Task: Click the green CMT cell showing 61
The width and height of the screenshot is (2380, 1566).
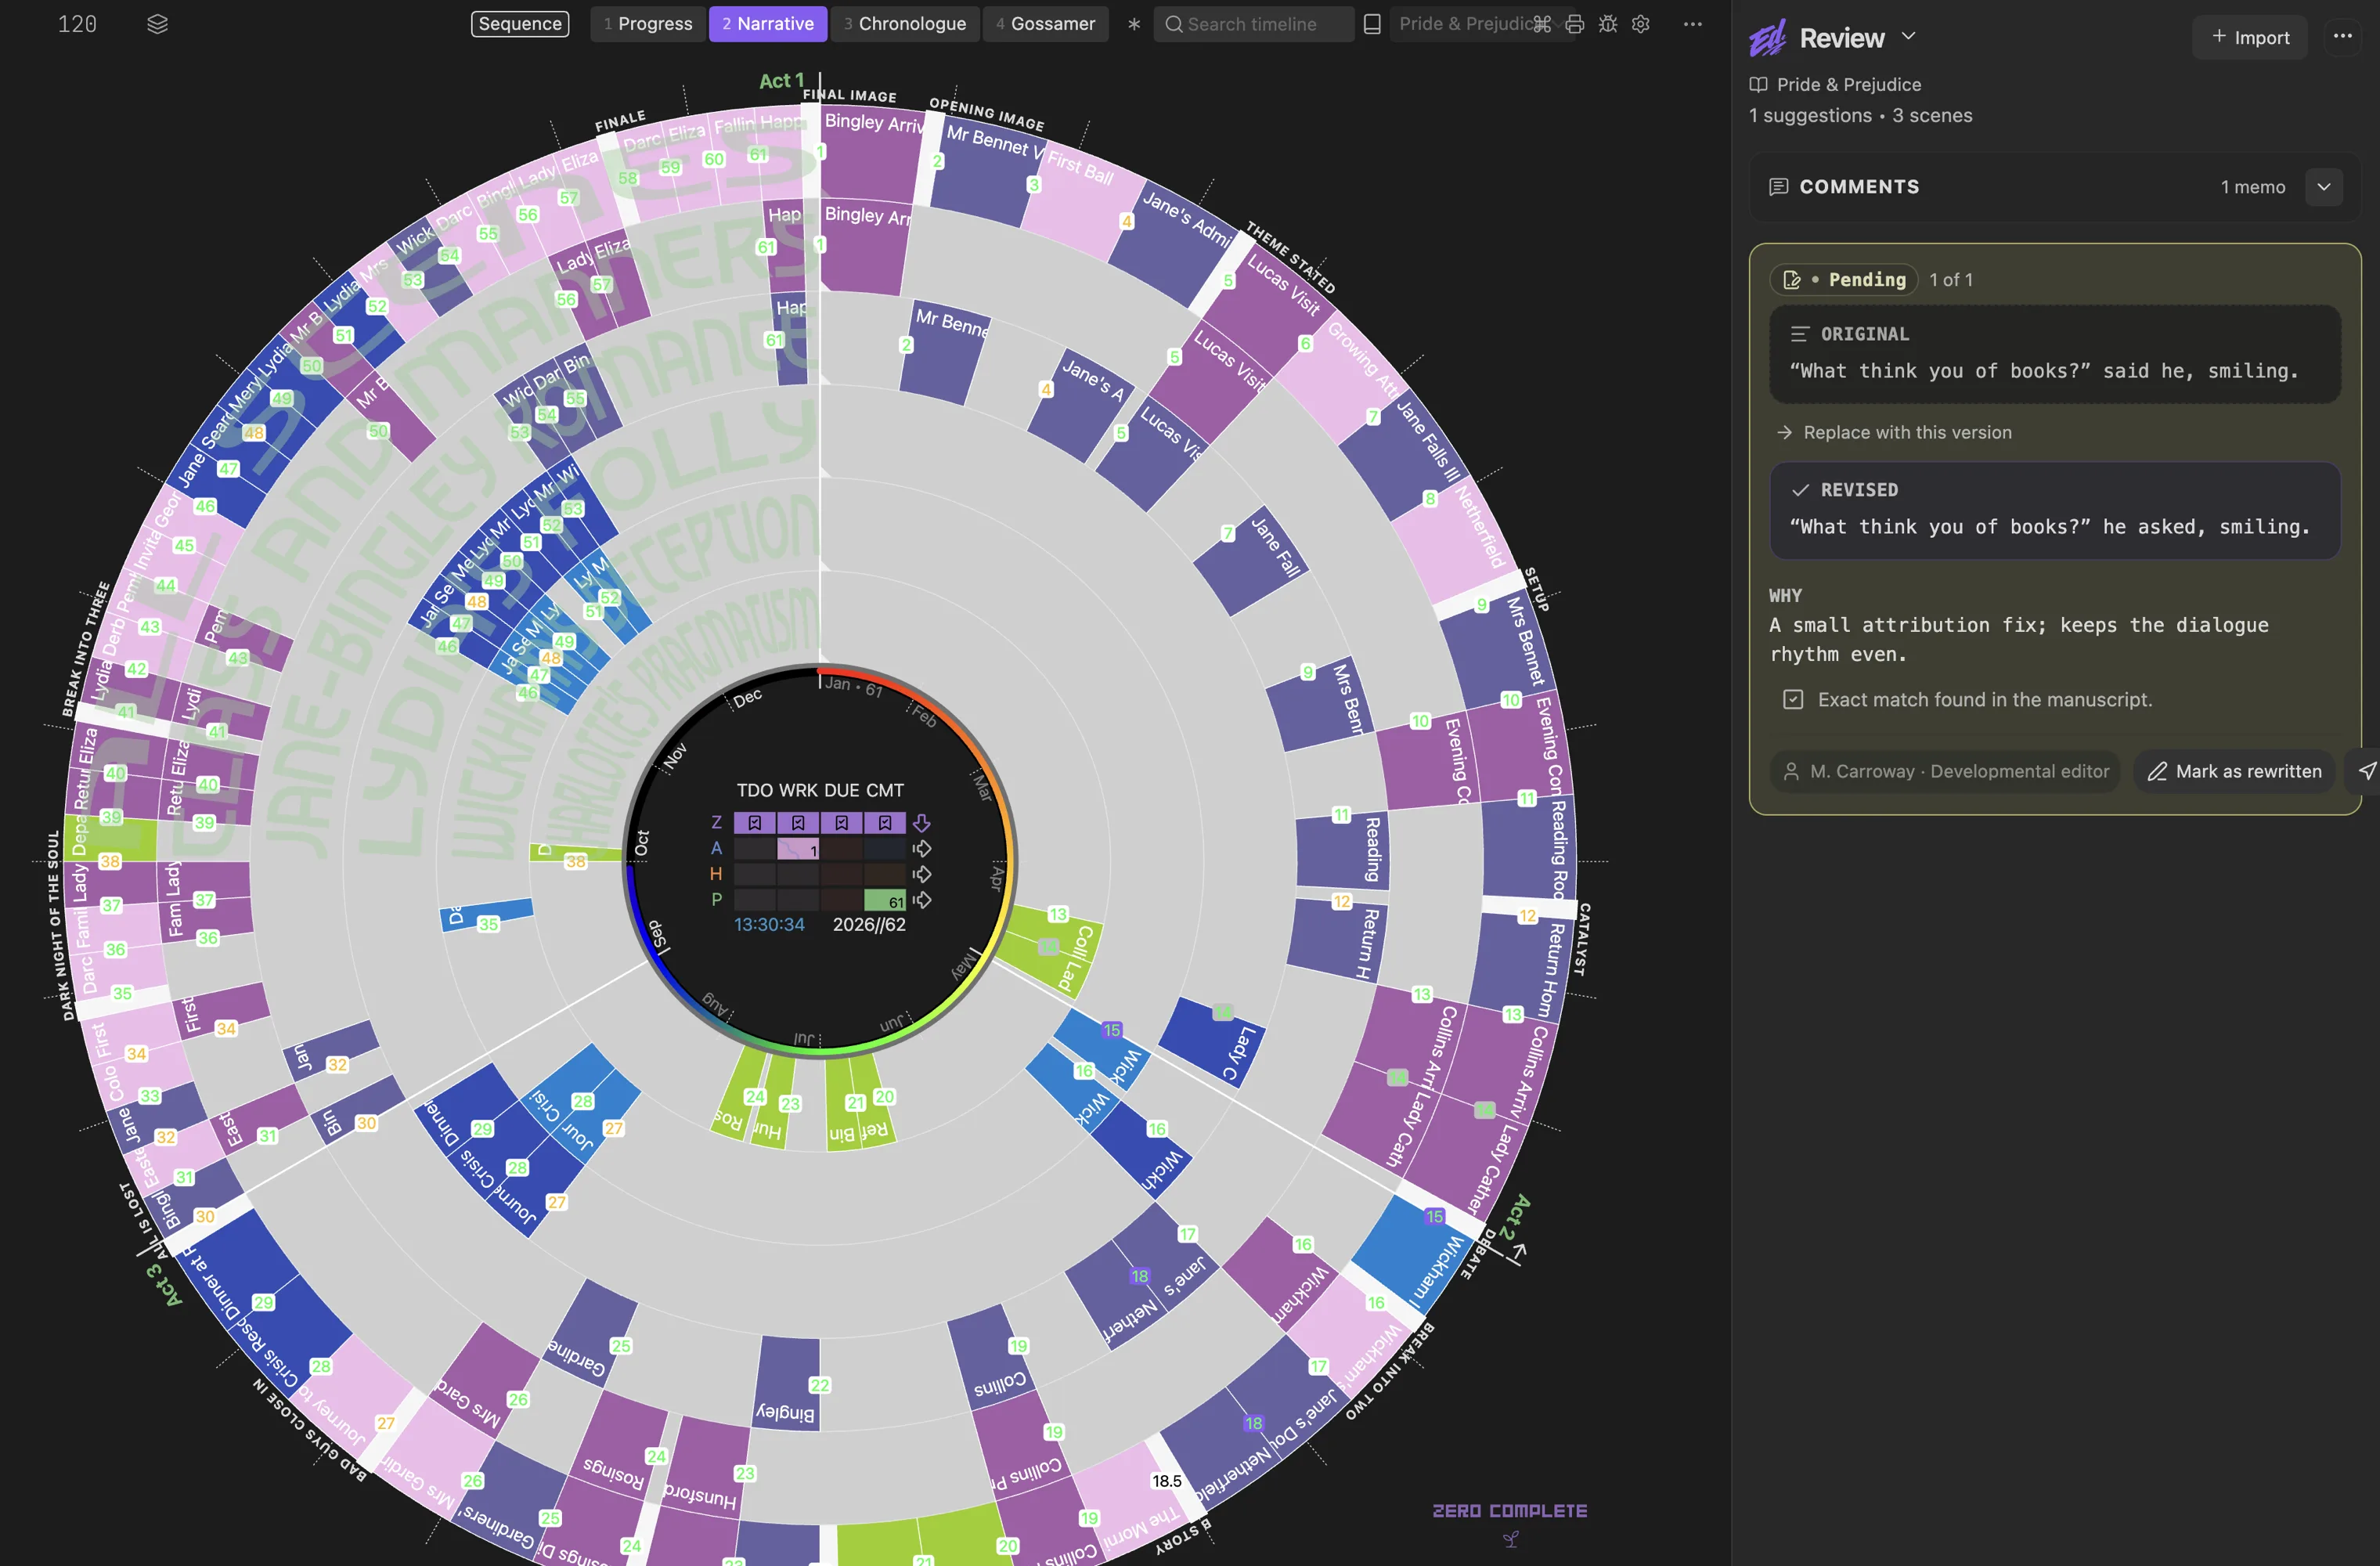Action: 885,900
